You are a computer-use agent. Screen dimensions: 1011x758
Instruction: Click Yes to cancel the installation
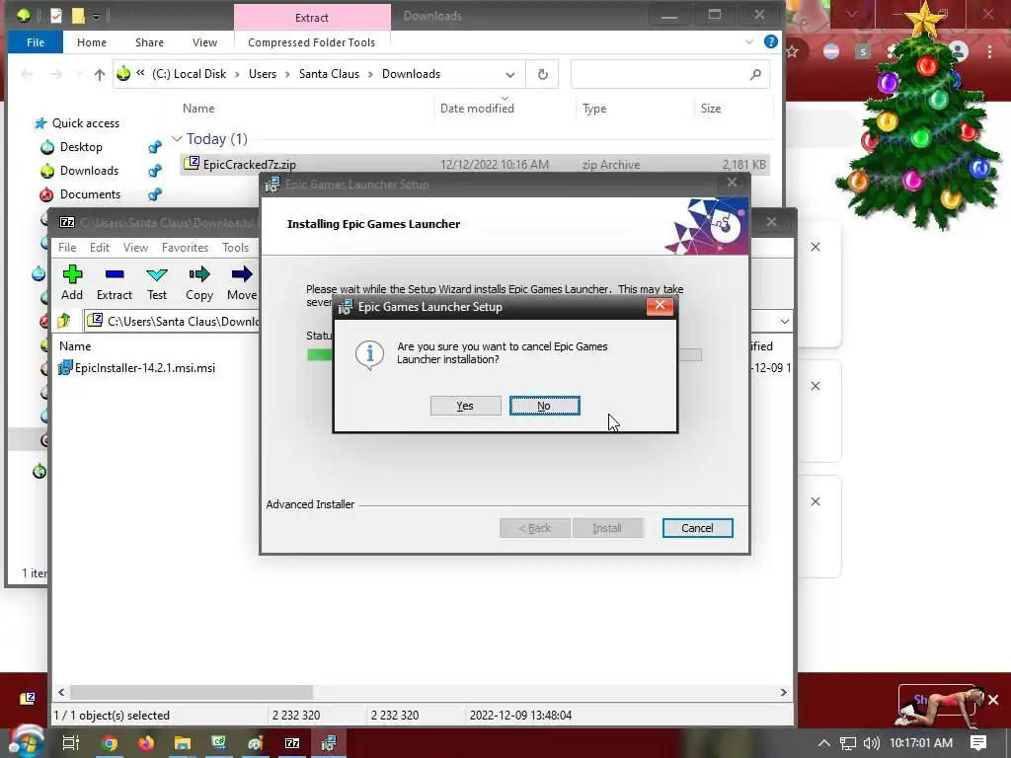465,406
